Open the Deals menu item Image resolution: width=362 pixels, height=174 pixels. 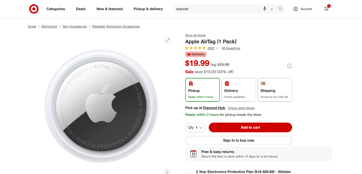coord(81,9)
